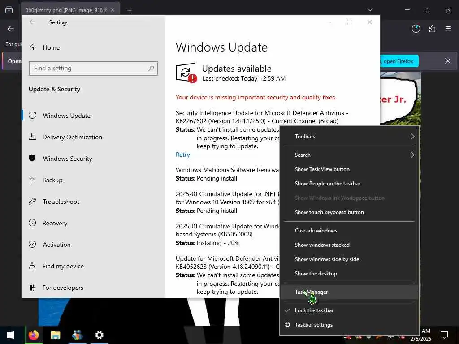Click the For developers tools icon
Image resolution: width=459 pixels, height=344 pixels.
click(32, 287)
